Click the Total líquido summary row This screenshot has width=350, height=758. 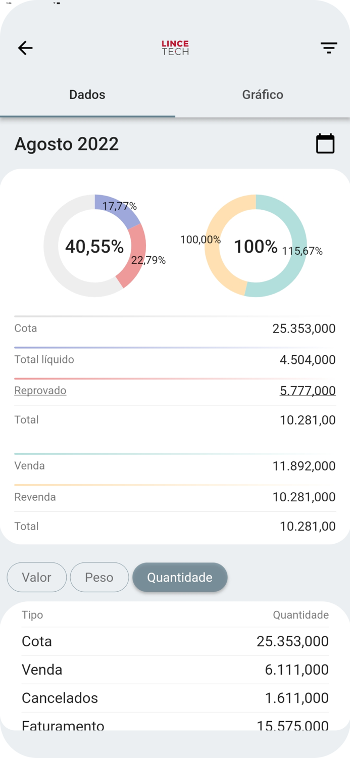(175, 360)
